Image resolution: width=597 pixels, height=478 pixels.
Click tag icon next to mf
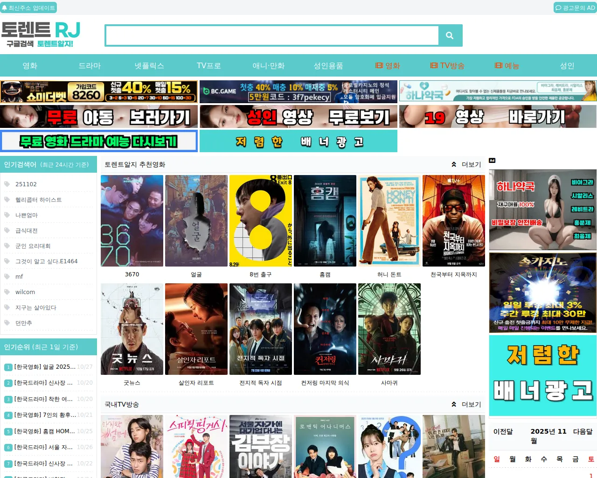(7, 276)
